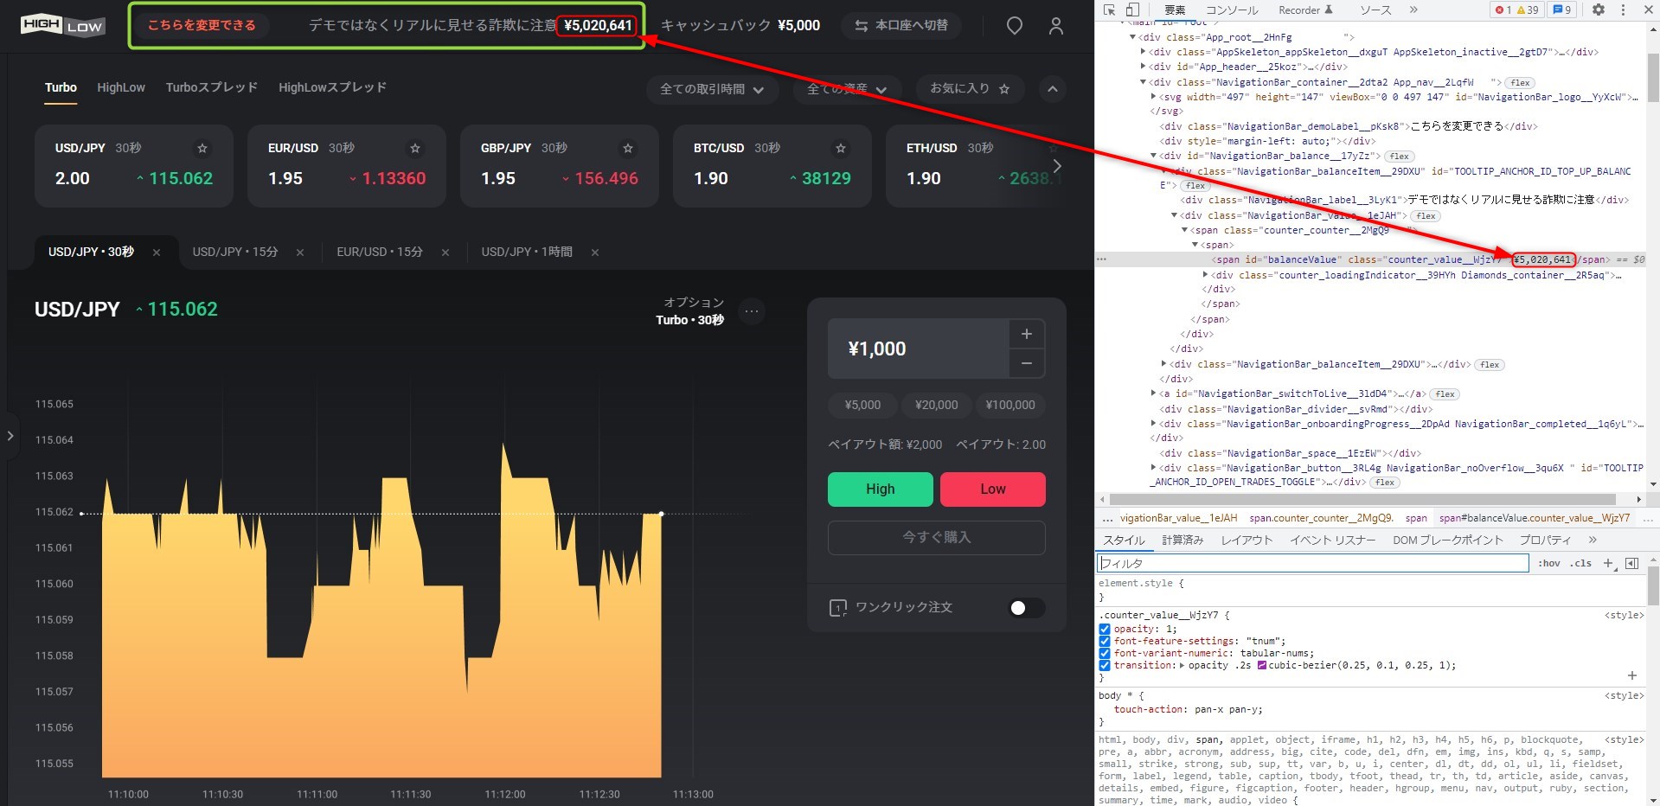Open the 全ての取引時間 dropdown

click(x=711, y=89)
